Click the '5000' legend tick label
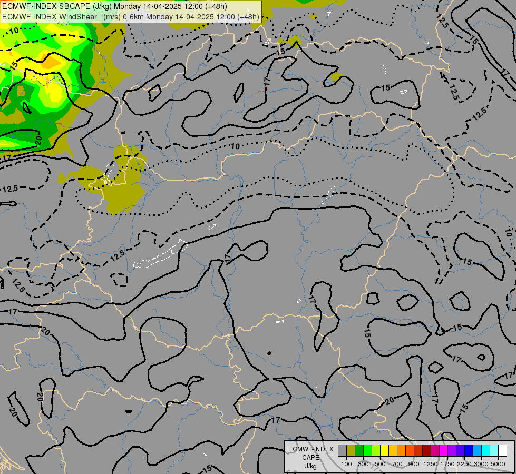The height and width of the screenshot is (474, 516). (498, 464)
